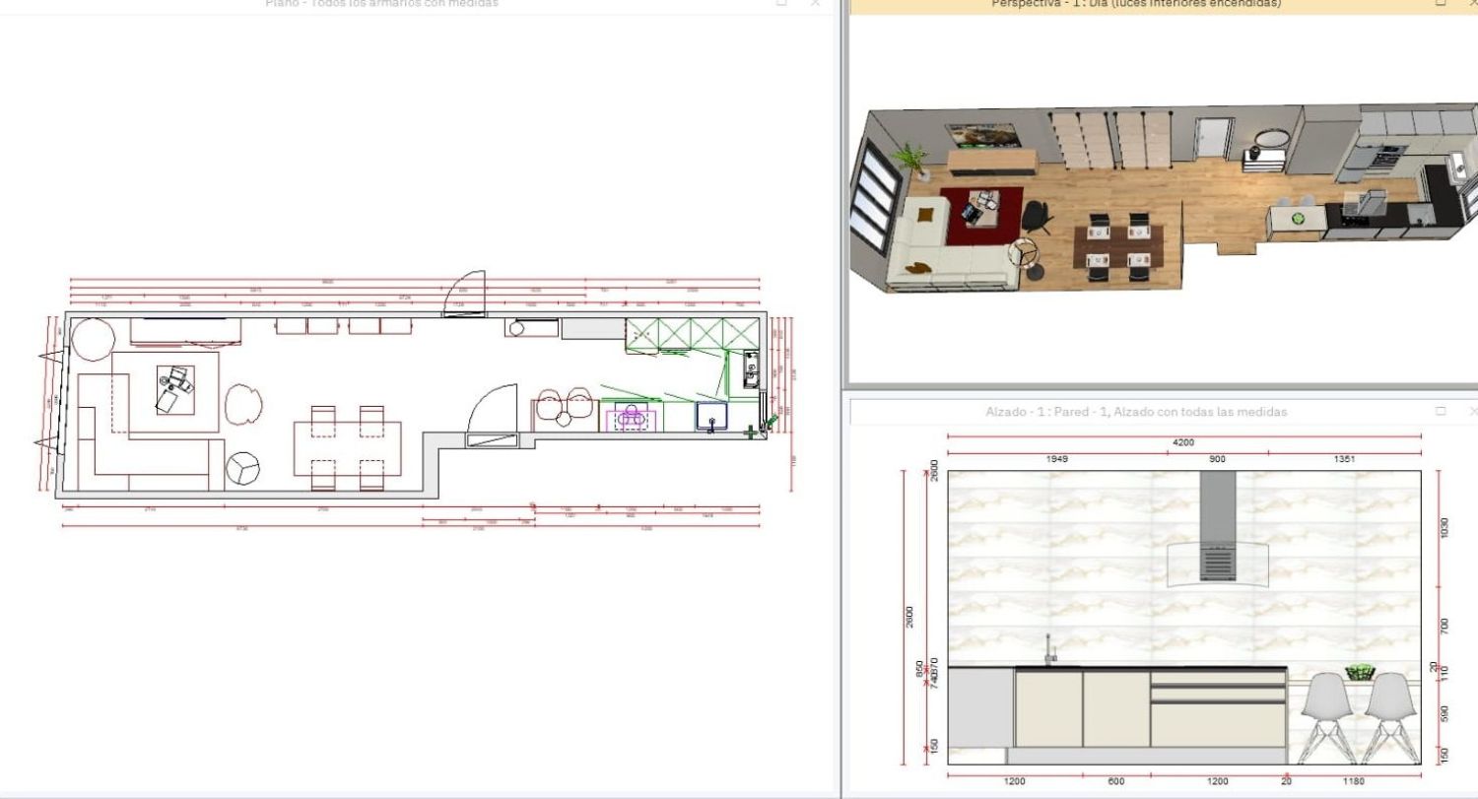Click the green cross marker in plan
This screenshot has height=799, width=1478.
coord(751,432)
